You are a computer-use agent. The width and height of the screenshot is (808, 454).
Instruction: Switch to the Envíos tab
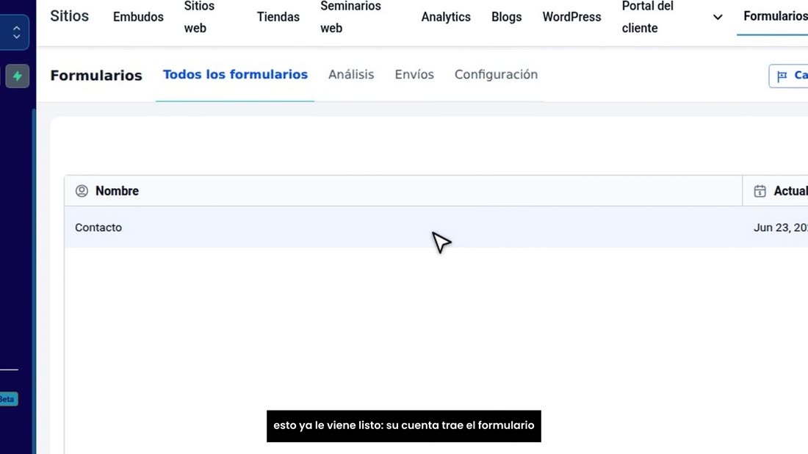pyautogui.click(x=414, y=75)
